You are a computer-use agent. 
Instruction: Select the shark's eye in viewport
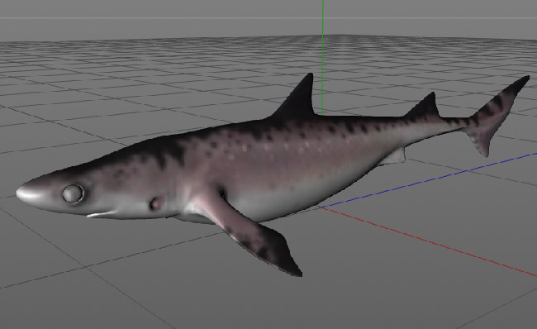pos(73,193)
